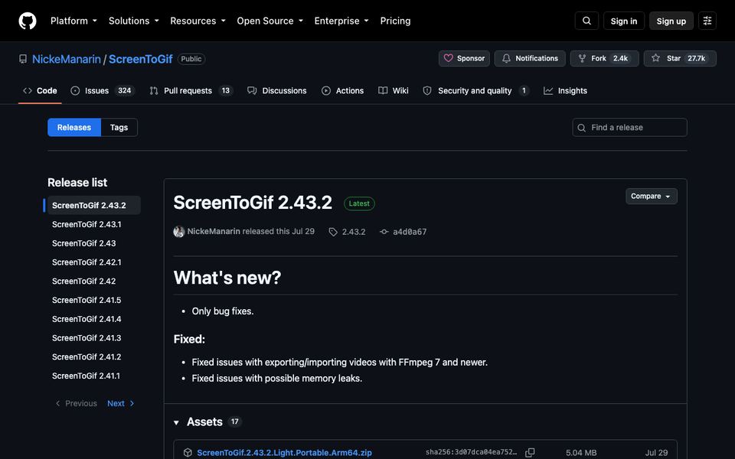
Task: Open the search magnifier icon in header
Action: click(x=586, y=21)
